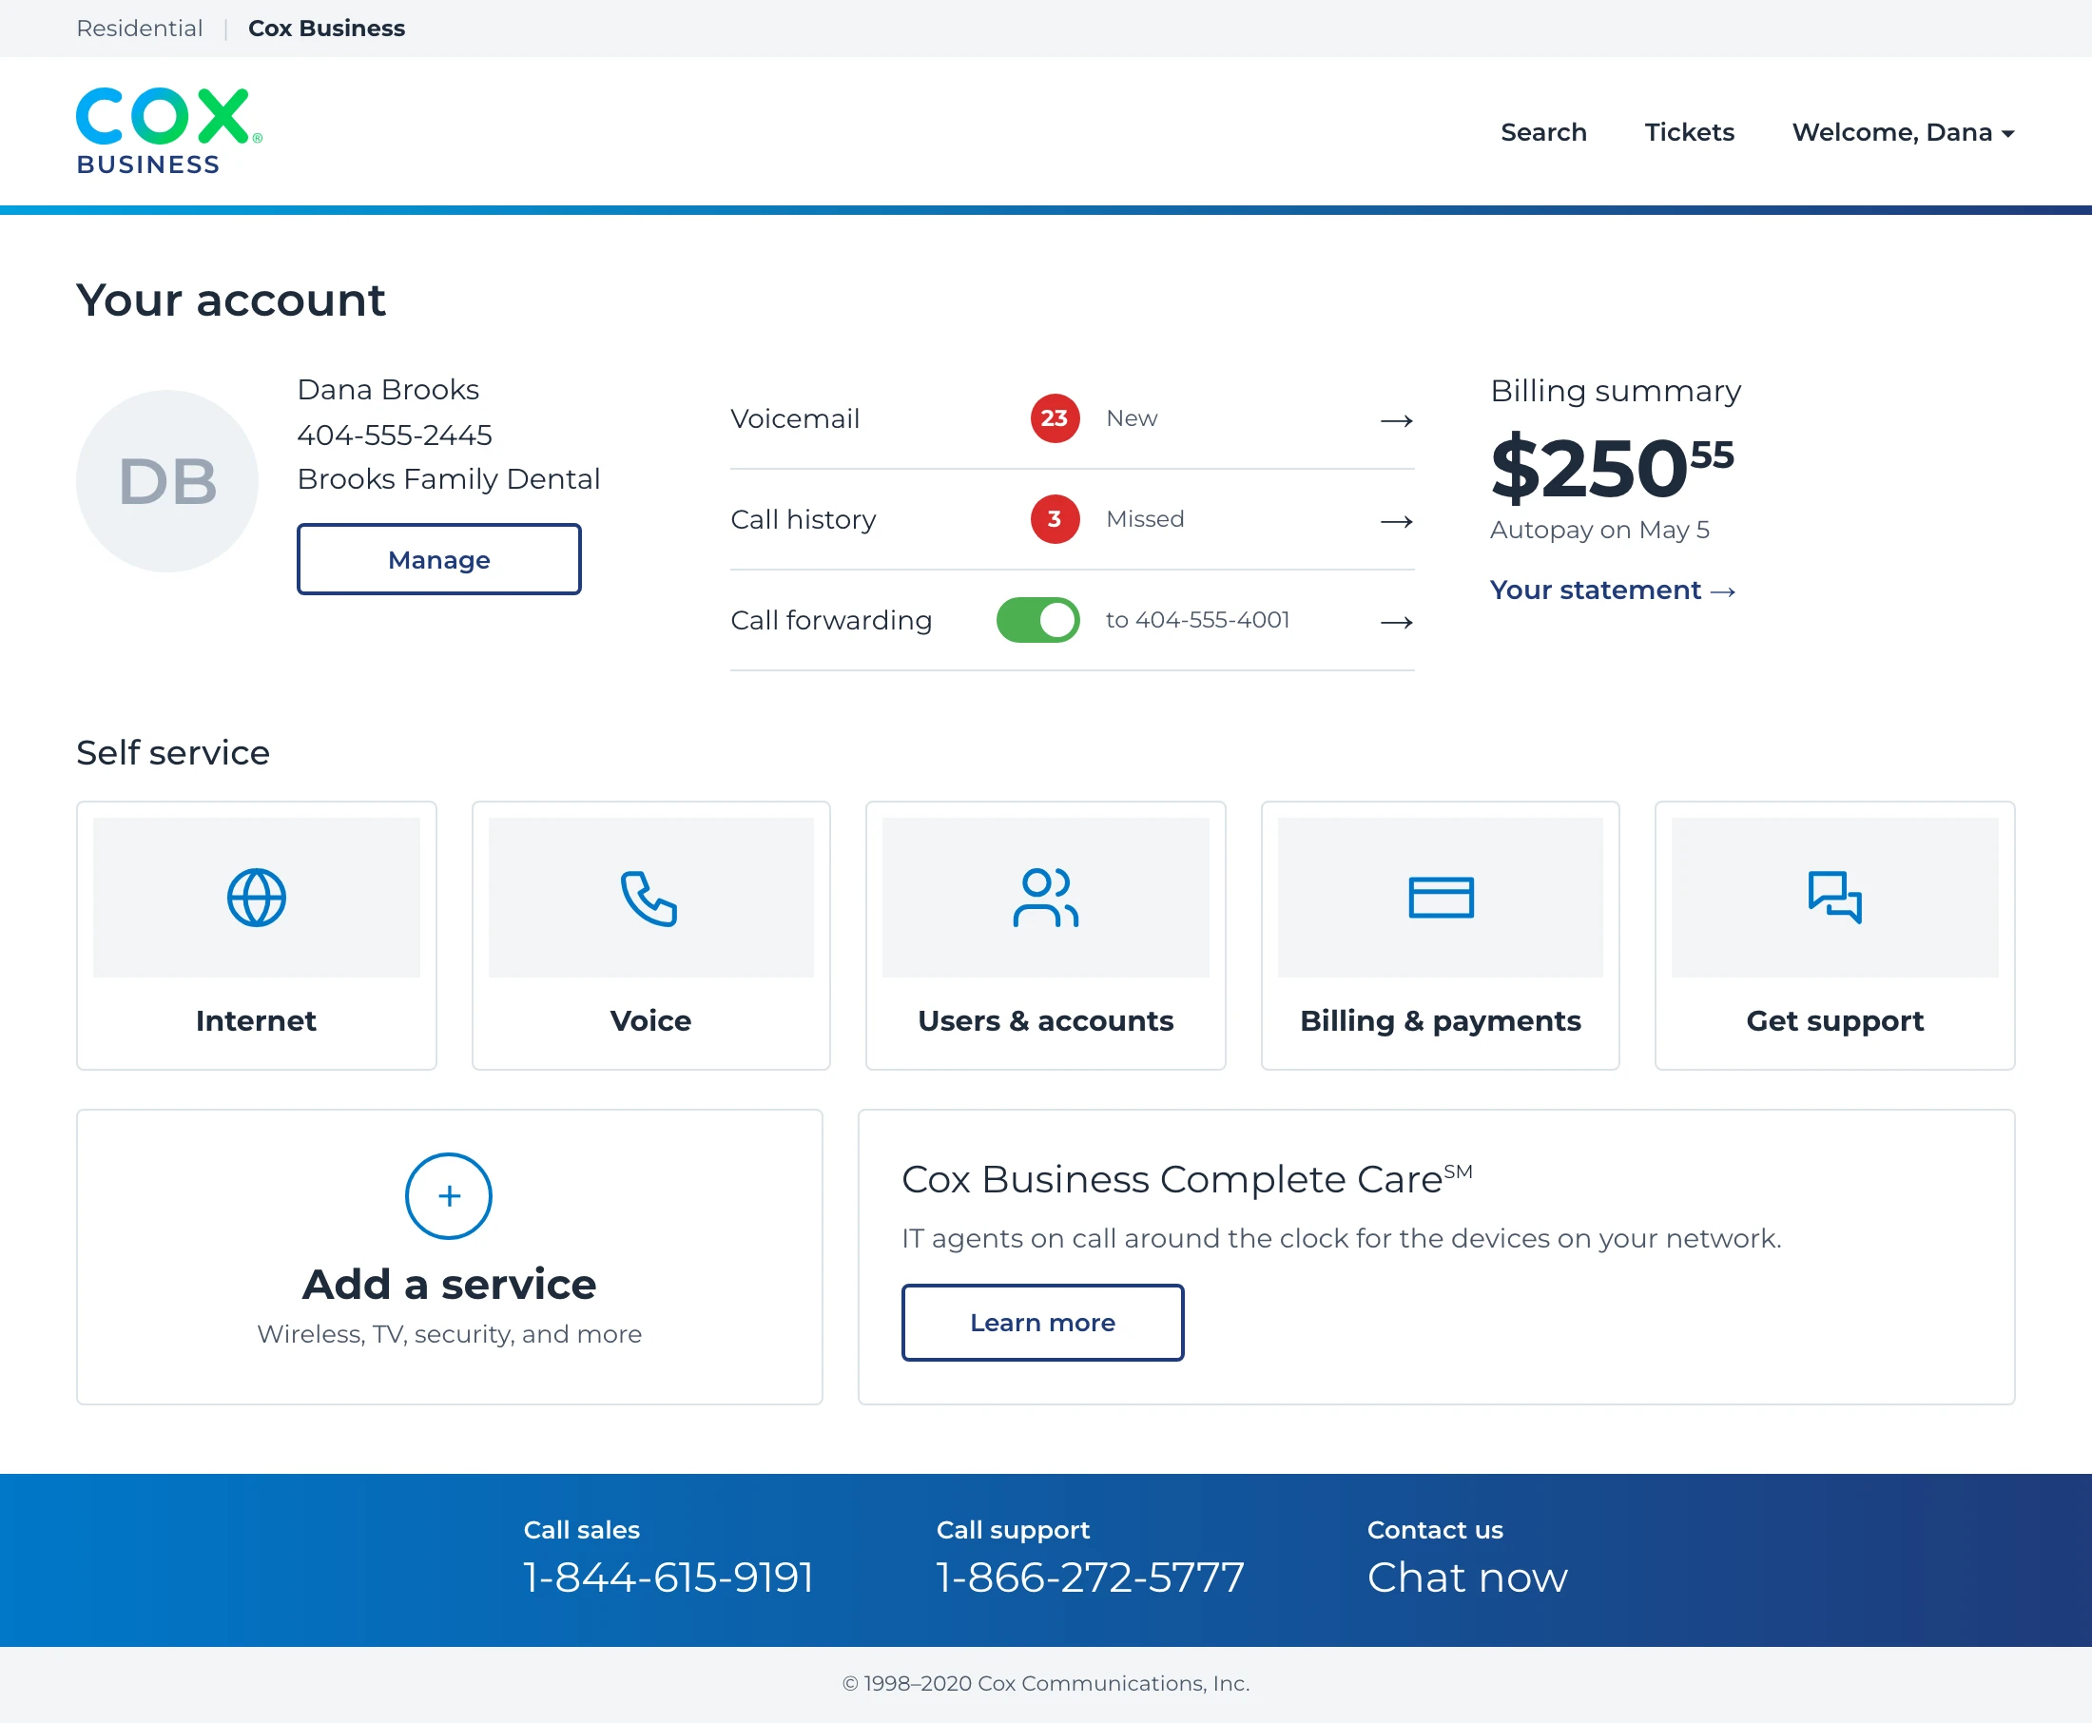
Task: Click the Get support card label
Action: [x=1835, y=1021]
